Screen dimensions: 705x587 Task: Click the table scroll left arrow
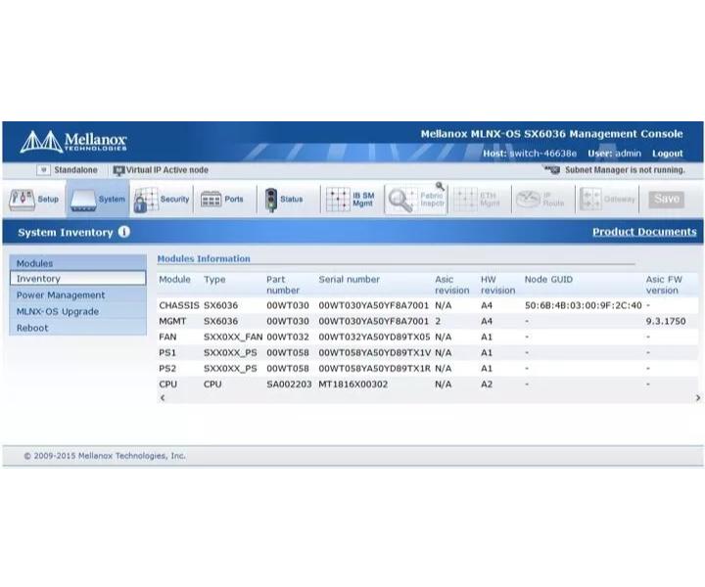(163, 397)
